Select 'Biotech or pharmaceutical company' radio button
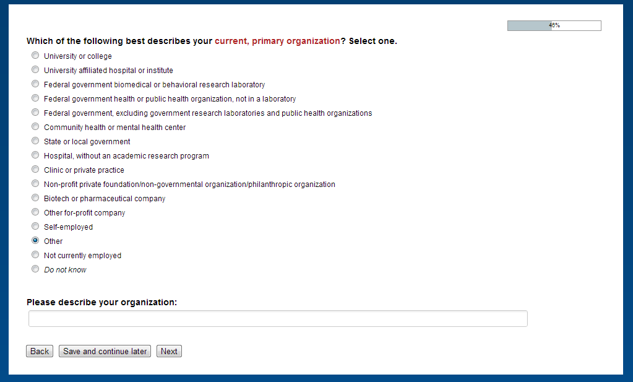The image size is (633, 382). (35, 198)
